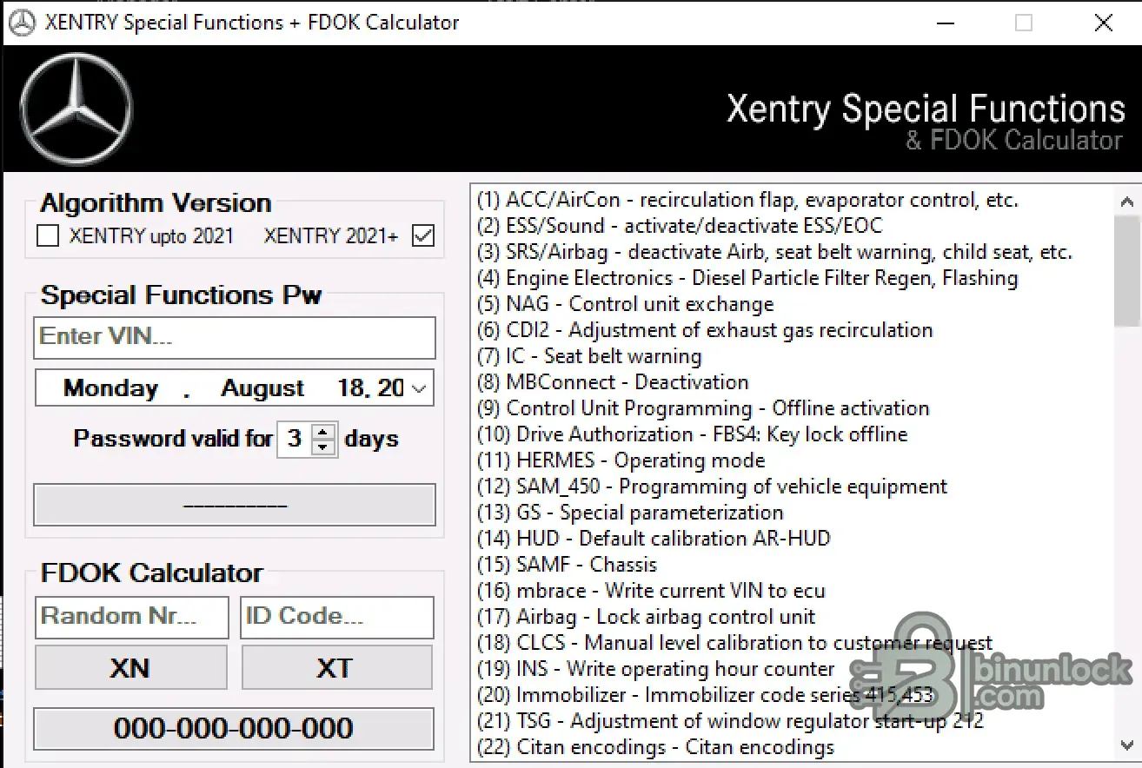
Task: Click day 18 in the date field
Action: (350, 388)
